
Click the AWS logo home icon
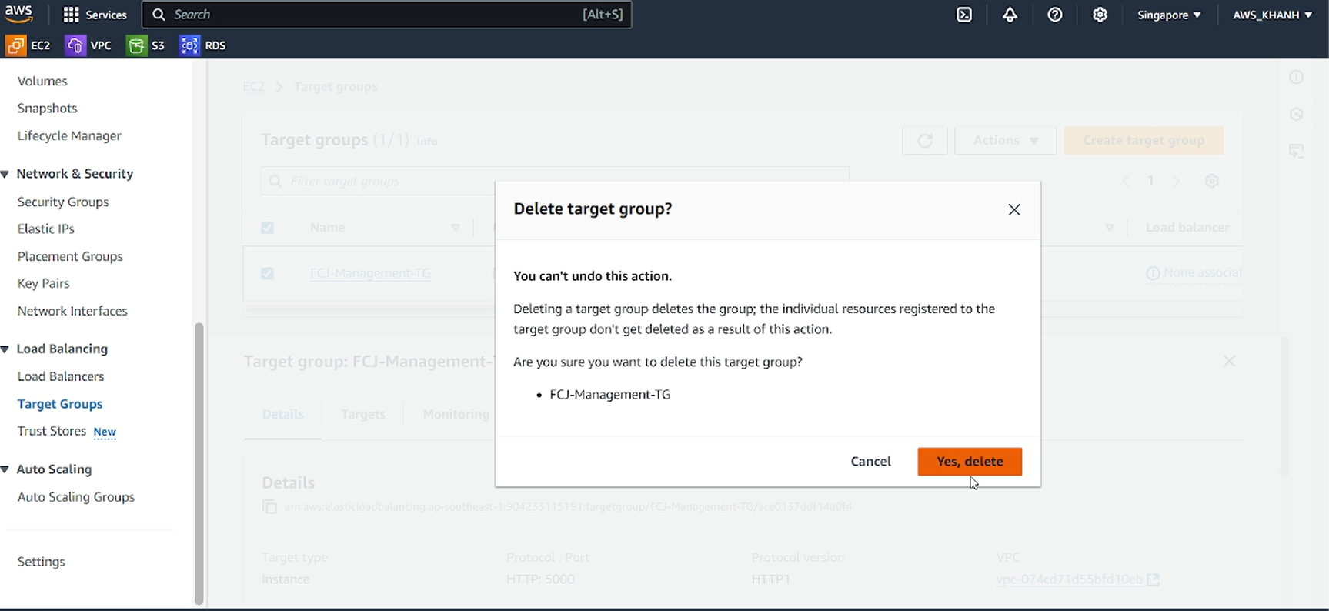[x=18, y=14]
